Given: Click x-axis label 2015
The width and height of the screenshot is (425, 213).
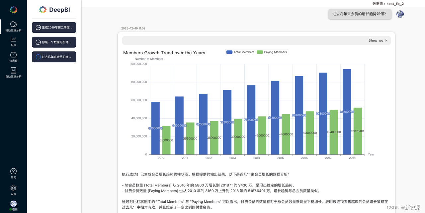Looking at the screenshot, I should pyautogui.click(x=281, y=158).
